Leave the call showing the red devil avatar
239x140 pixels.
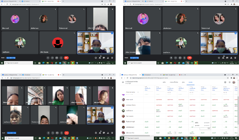click(66, 58)
